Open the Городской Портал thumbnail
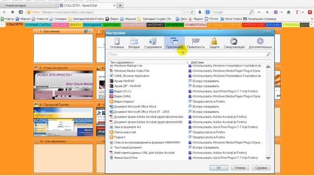The height and width of the screenshot is (176, 314). point(63,122)
